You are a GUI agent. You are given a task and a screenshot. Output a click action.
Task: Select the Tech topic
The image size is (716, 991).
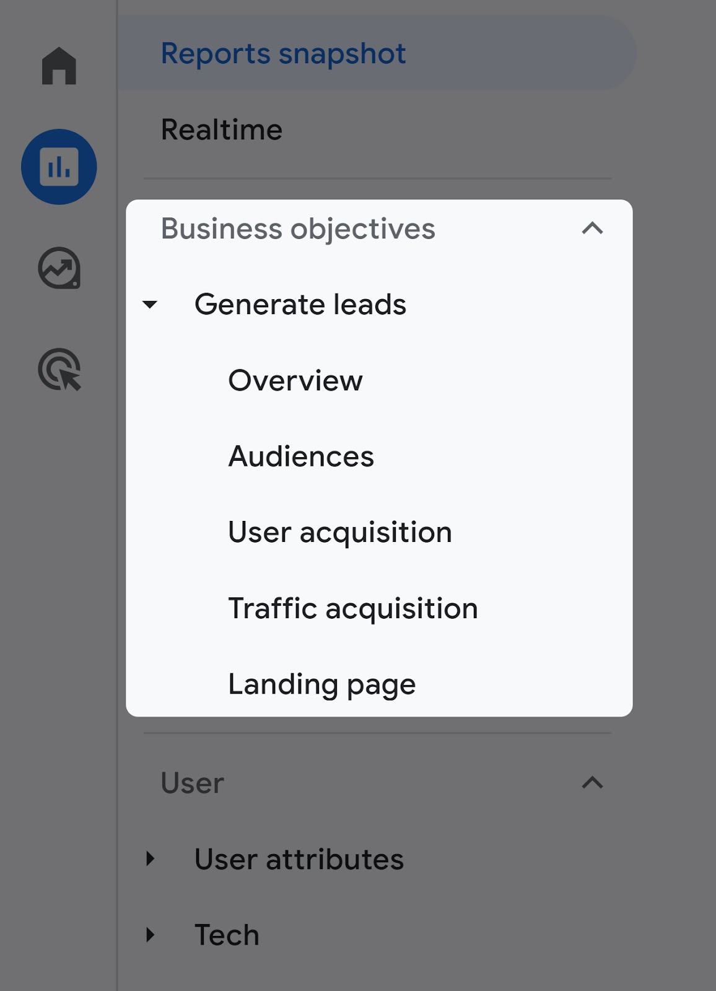pos(227,935)
